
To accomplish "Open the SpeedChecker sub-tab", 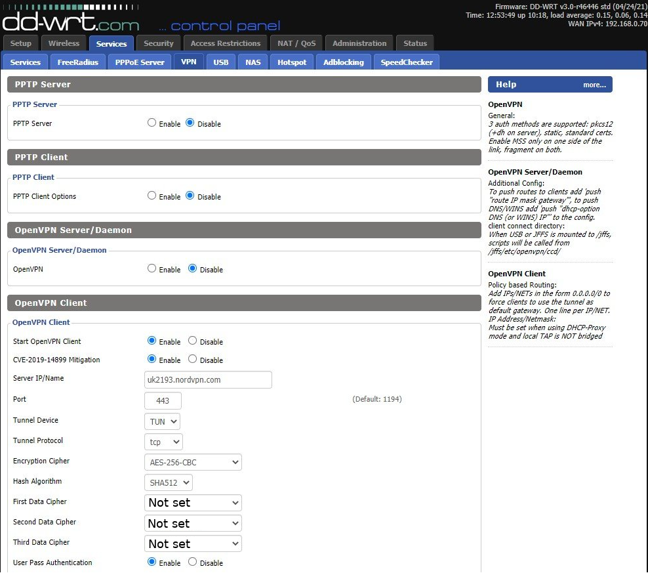I will [407, 62].
